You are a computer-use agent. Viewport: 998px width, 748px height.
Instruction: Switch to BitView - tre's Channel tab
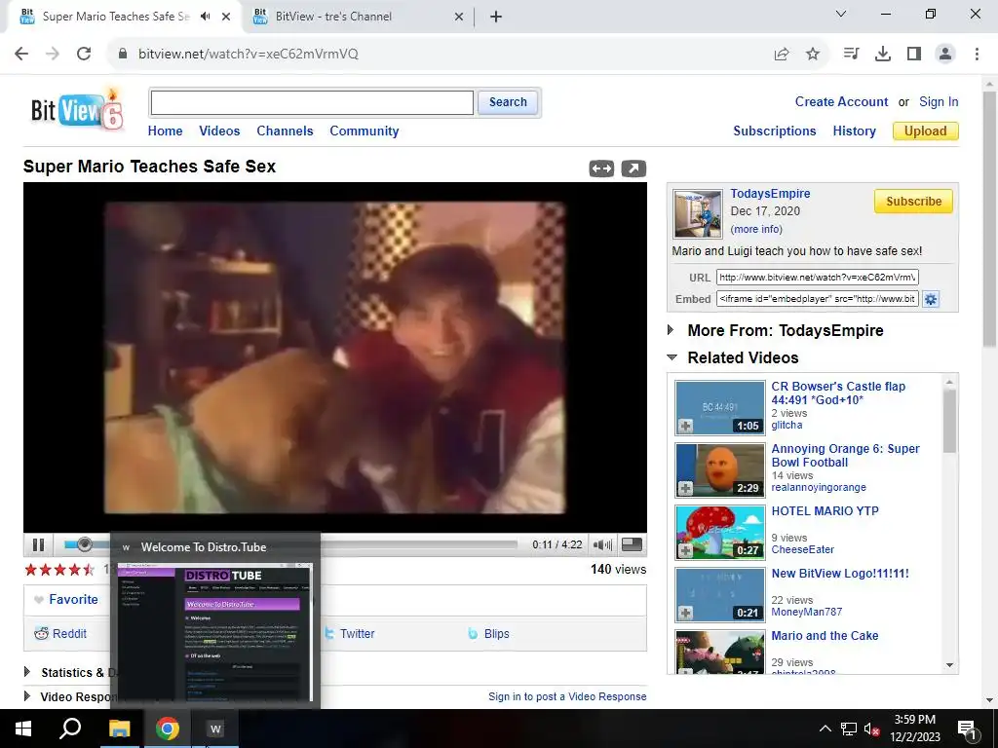tap(360, 17)
